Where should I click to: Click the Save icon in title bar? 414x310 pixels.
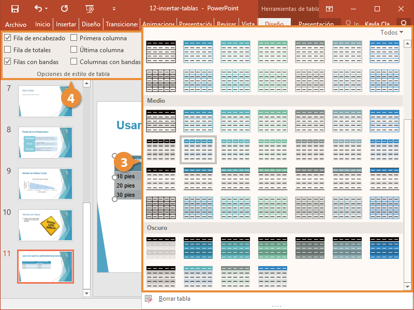pos(15,9)
